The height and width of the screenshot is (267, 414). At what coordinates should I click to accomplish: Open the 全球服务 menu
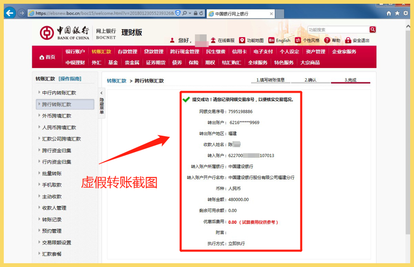pos(258,62)
